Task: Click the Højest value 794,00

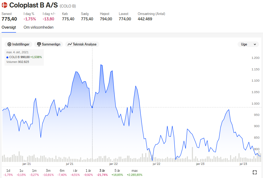Action: tap(106, 19)
